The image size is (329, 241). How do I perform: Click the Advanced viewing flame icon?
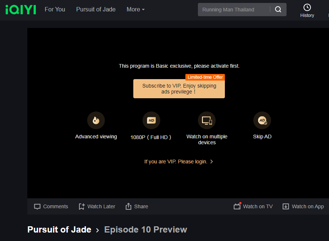click(96, 120)
